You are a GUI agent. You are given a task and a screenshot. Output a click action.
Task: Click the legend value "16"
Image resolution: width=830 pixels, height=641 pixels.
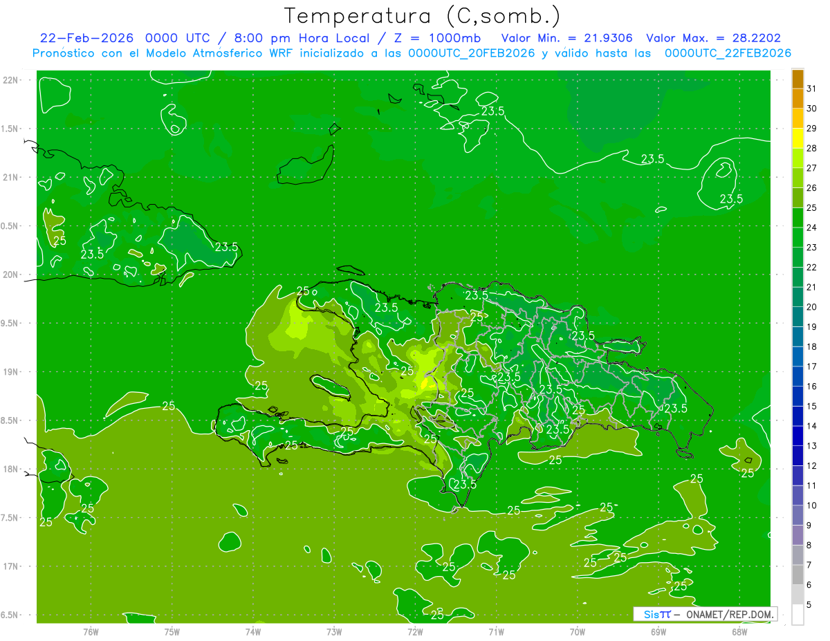[x=812, y=386]
